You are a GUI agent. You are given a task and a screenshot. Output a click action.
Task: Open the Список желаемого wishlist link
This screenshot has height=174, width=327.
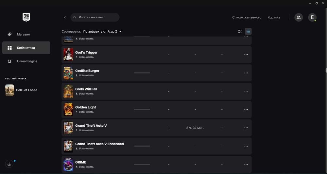247,17
